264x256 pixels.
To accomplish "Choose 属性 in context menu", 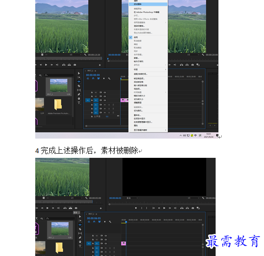I will pyautogui.click(x=136, y=125).
